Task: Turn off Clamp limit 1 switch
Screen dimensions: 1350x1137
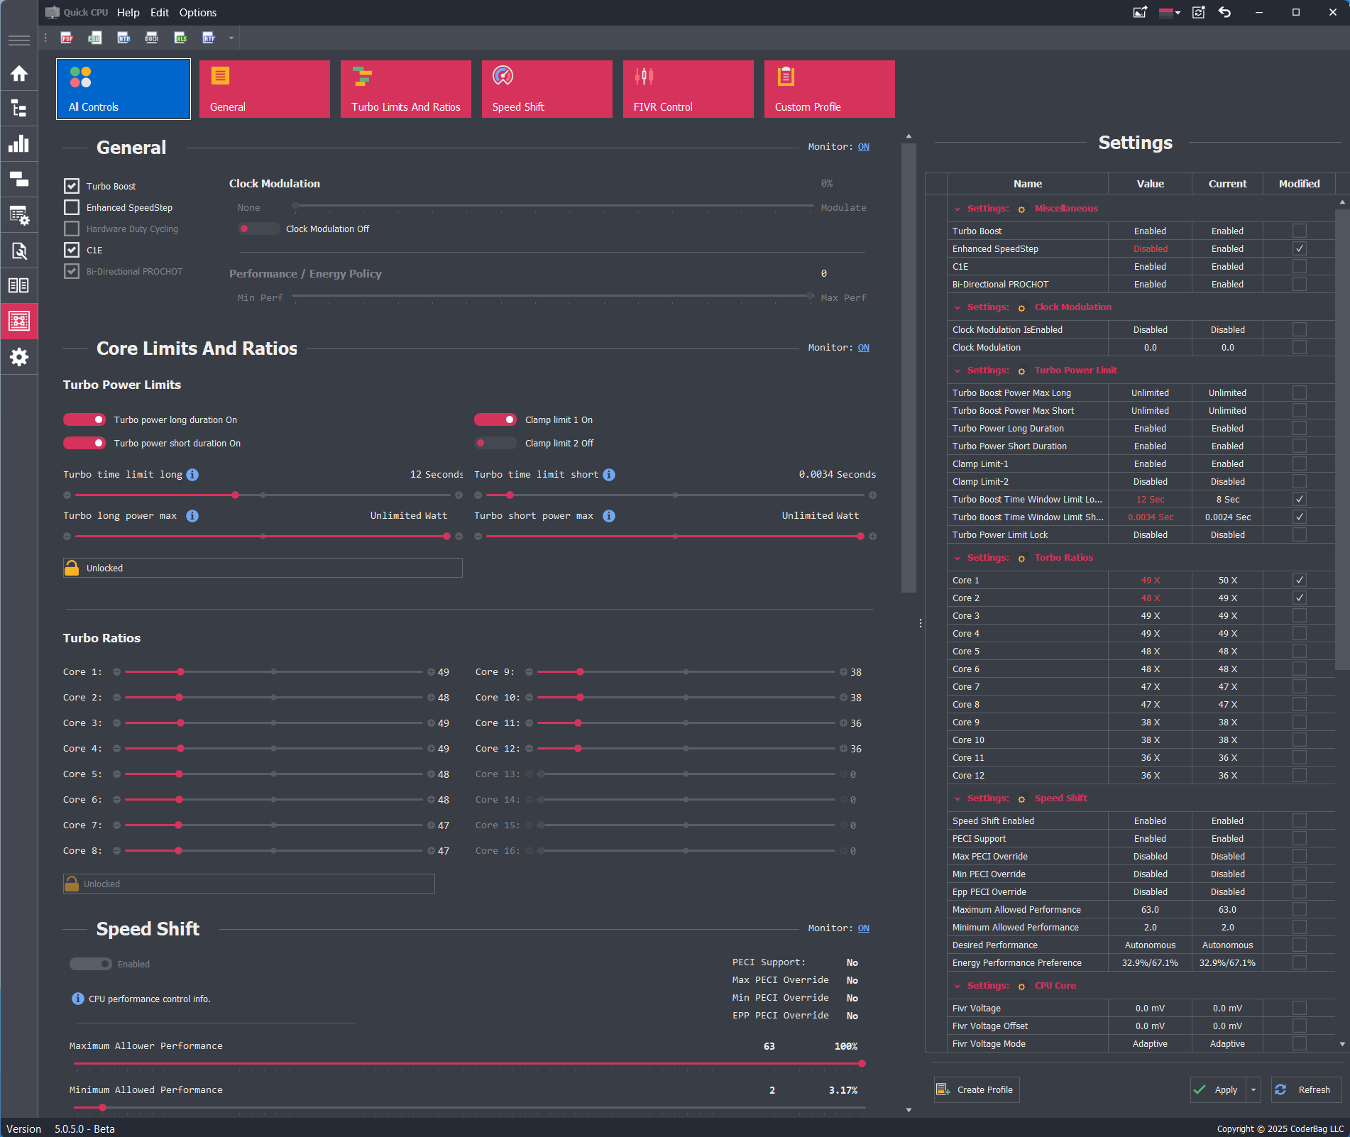Action: tap(495, 419)
